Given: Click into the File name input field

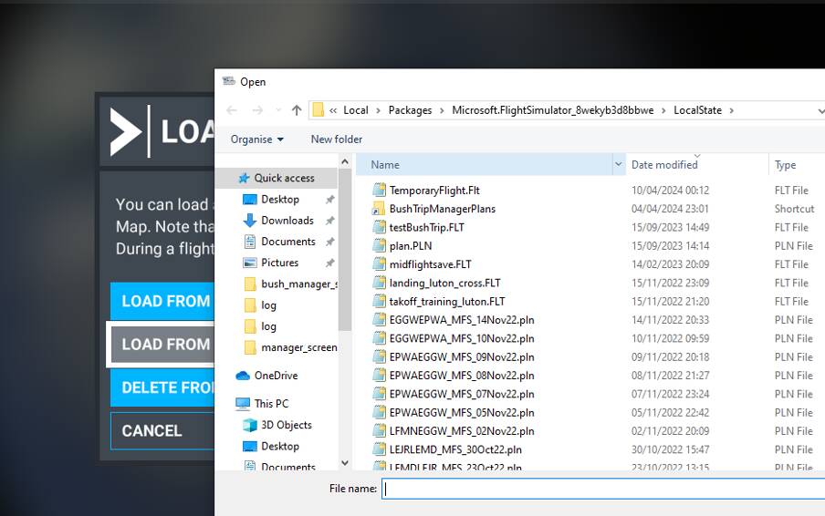Looking at the screenshot, I should pos(602,489).
